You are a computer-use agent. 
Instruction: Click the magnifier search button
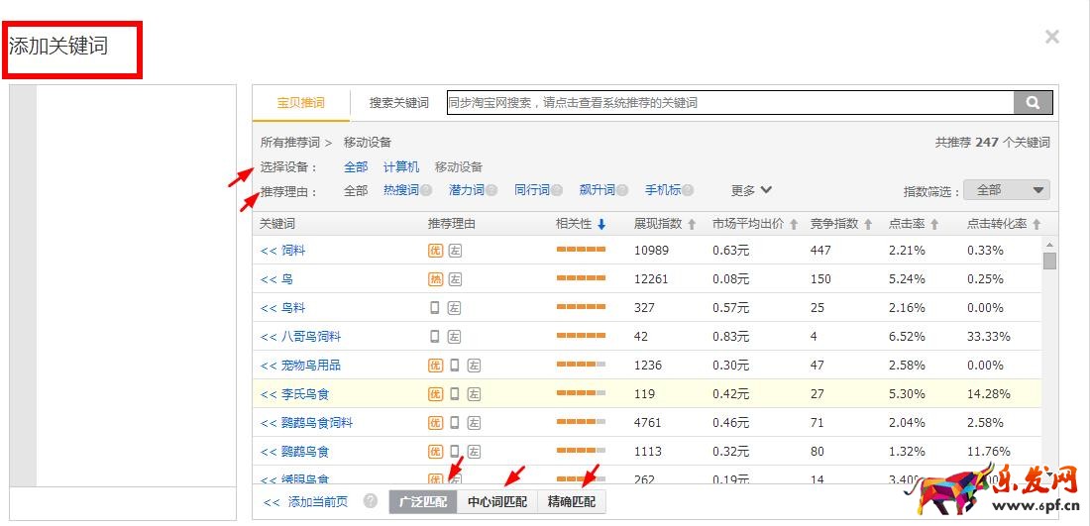point(1033,103)
